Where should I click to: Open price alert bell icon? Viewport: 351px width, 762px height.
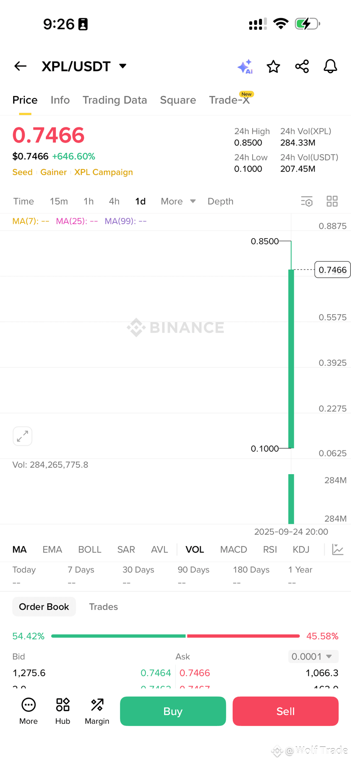330,67
